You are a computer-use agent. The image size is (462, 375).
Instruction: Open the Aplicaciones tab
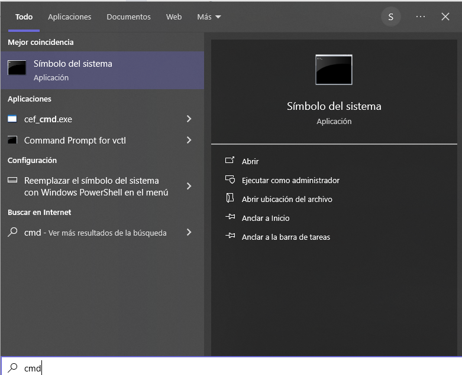70,17
